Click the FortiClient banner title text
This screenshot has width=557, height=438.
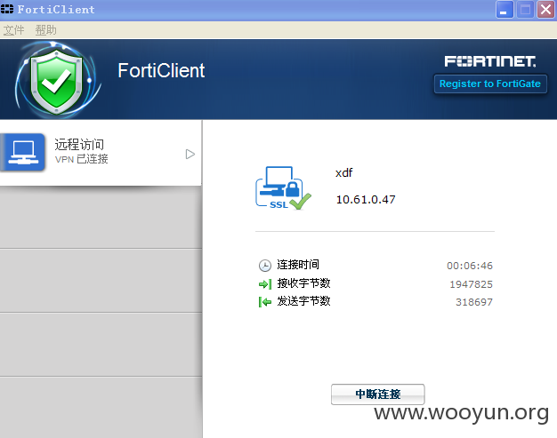[161, 70]
